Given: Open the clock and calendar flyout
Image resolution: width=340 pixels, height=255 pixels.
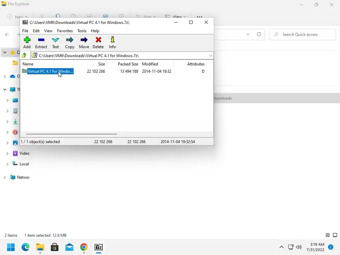Looking at the screenshot, I should 315,247.
